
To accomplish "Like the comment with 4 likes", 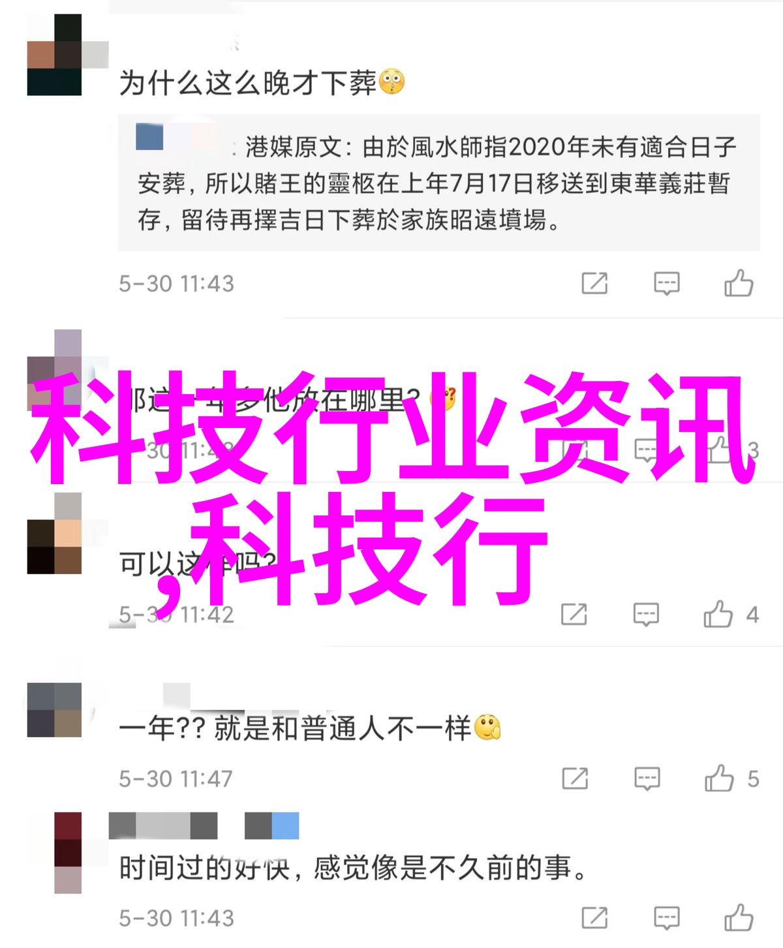I will (x=718, y=615).
